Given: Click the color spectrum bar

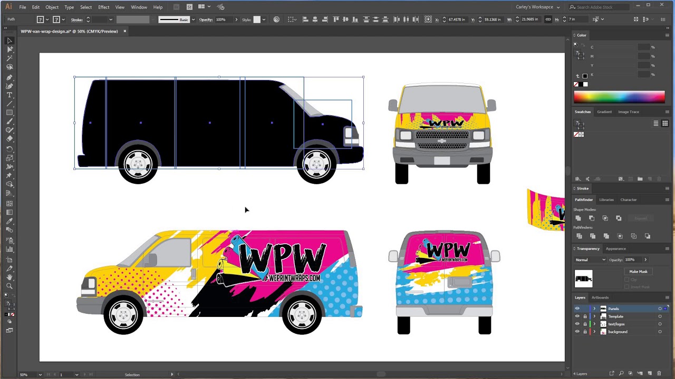Looking at the screenshot, I should coord(619,97).
